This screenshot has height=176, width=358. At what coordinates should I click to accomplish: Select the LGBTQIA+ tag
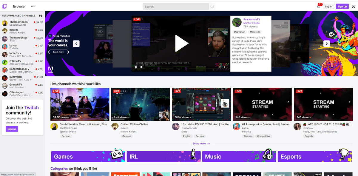[x=240, y=32]
